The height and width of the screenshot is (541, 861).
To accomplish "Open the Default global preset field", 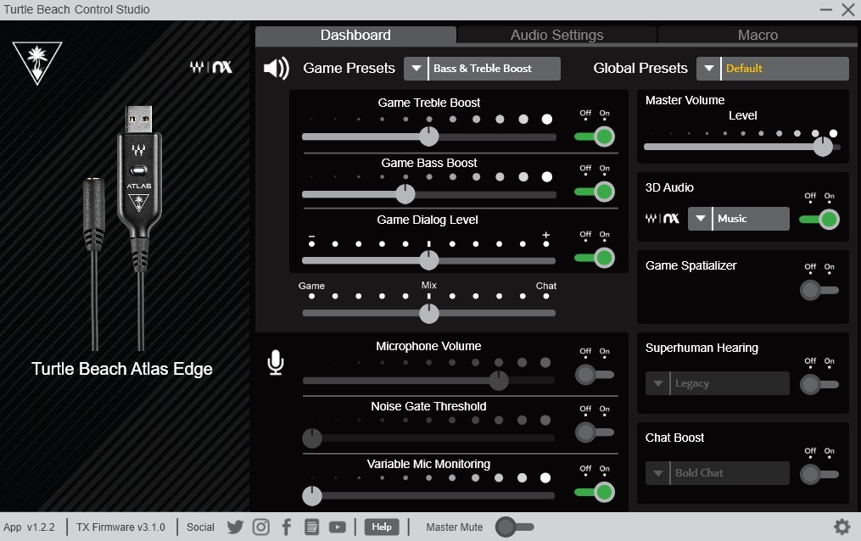I will [786, 69].
